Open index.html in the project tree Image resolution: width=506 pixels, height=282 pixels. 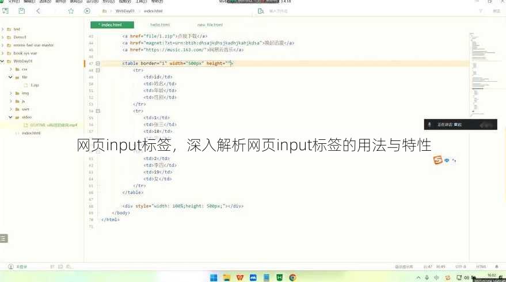(x=31, y=133)
